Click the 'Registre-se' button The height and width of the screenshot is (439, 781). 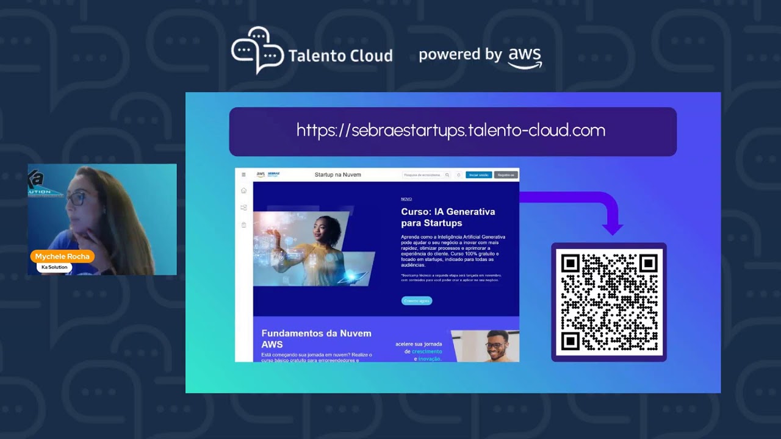click(x=506, y=175)
